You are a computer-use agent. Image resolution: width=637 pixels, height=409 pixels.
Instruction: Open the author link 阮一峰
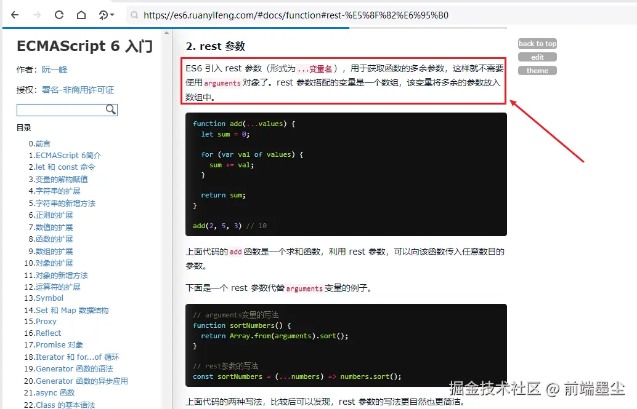tap(55, 69)
